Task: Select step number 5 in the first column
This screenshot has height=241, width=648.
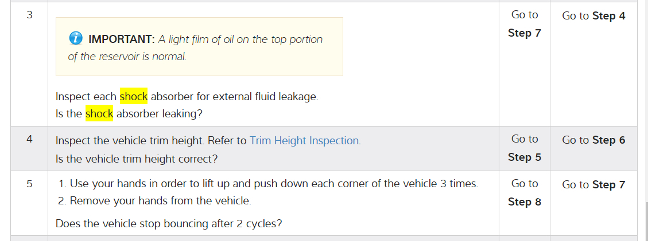Action: click(x=29, y=184)
